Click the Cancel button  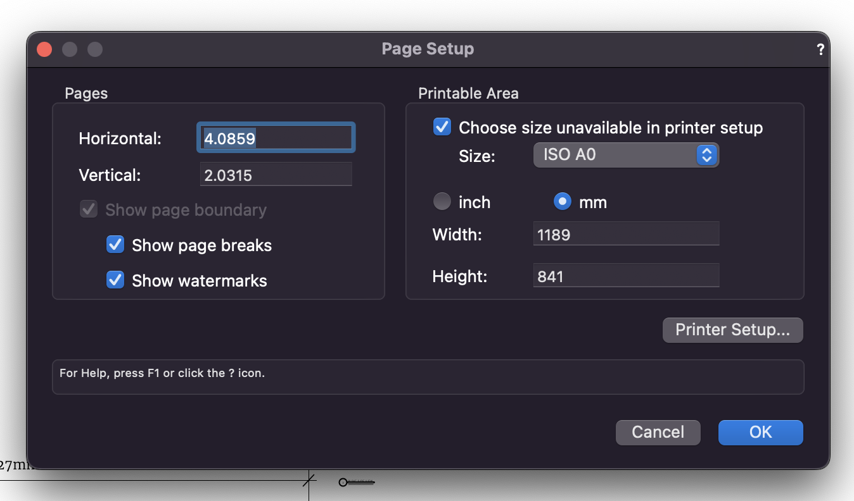pyautogui.click(x=658, y=432)
